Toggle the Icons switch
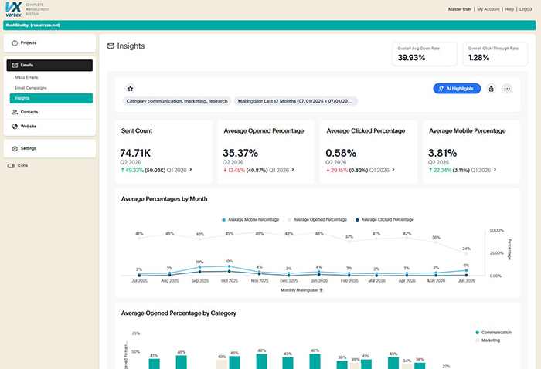 coord(11,166)
